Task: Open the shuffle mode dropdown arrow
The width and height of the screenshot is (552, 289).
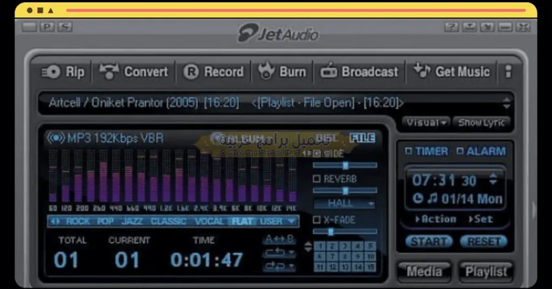Action: 291,266
